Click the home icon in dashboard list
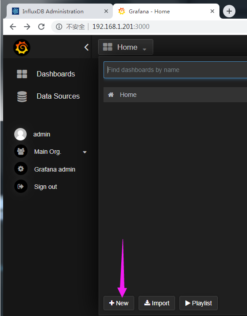Viewport: 247px width, 316px height. click(111, 95)
